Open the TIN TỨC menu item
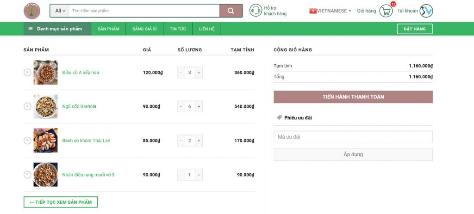This screenshot has height=214, width=474. coord(178,29)
